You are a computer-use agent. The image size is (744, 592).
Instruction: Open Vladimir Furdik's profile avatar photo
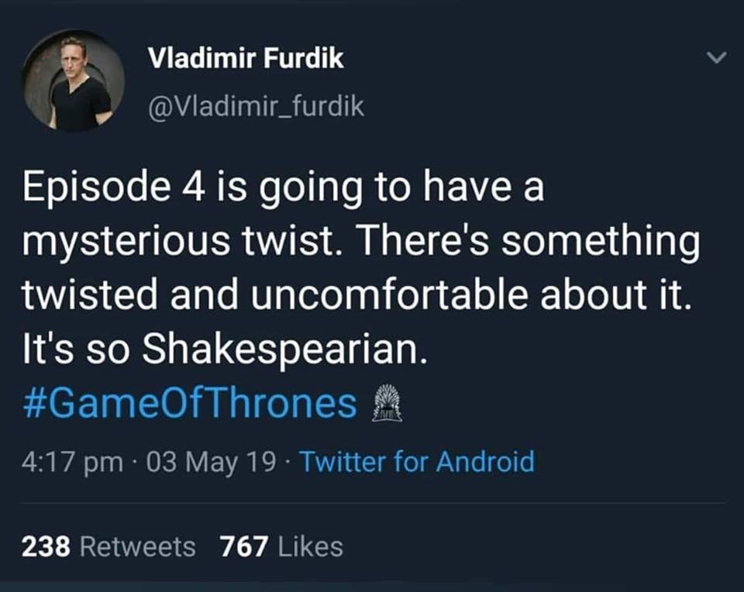(74, 81)
